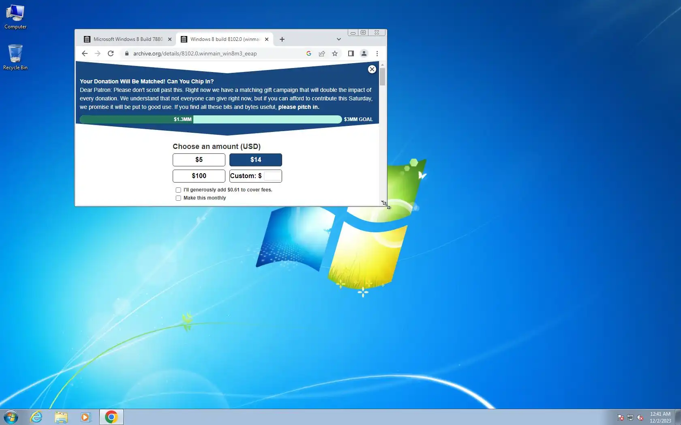Click the scrollbar up arrow
Viewport: 681px width, 425px height.
click(x=382, y=65)
